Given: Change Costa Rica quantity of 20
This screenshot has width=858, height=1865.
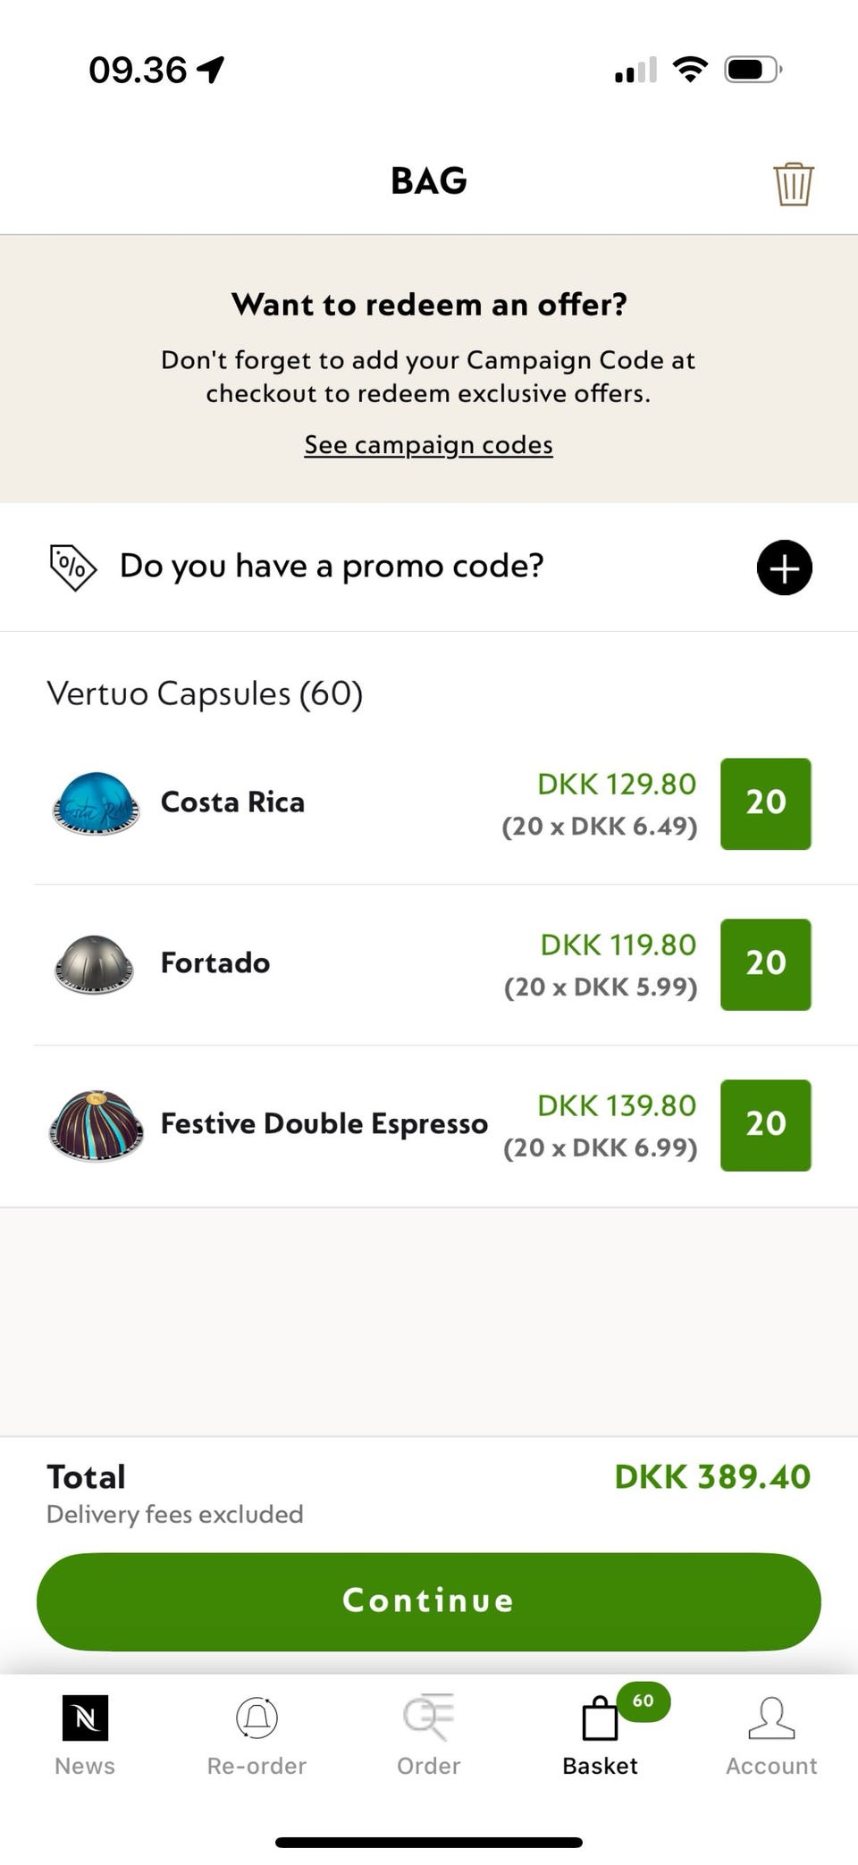Looking at the screenshot, I should pyautogui.click(x=765, y=803).
